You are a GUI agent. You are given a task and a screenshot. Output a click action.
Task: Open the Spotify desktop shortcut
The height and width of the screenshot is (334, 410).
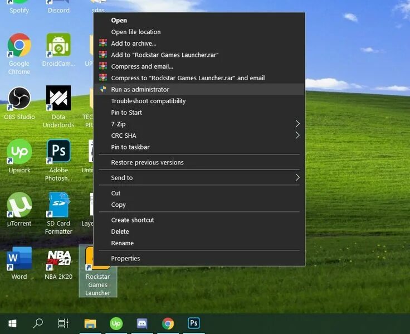tap(19, 7)
